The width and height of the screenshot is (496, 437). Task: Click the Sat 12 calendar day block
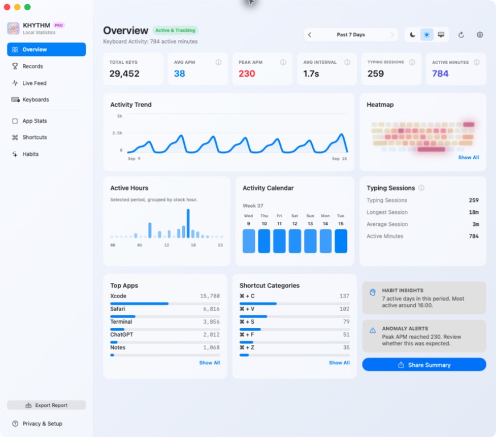pos(295,241)
